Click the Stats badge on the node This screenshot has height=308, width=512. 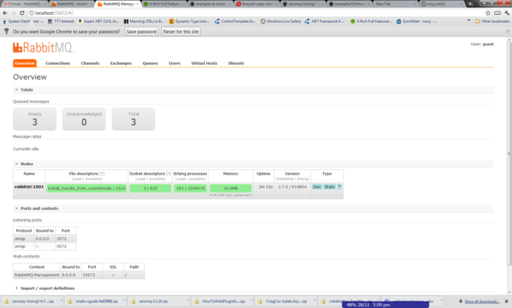point(329,187)
